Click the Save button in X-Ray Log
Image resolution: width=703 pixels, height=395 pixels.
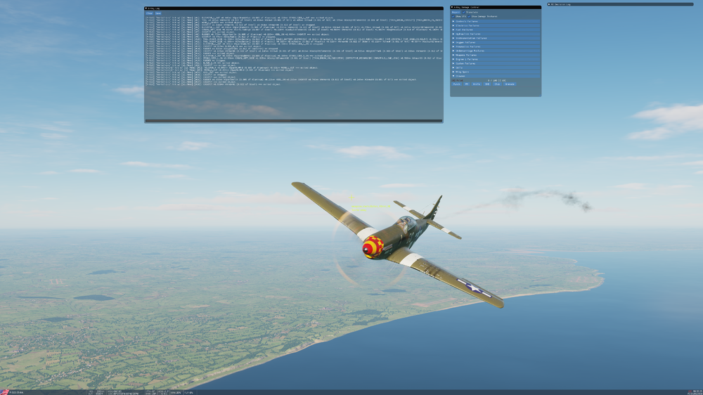pyautogui.click(x=157, y=13)
